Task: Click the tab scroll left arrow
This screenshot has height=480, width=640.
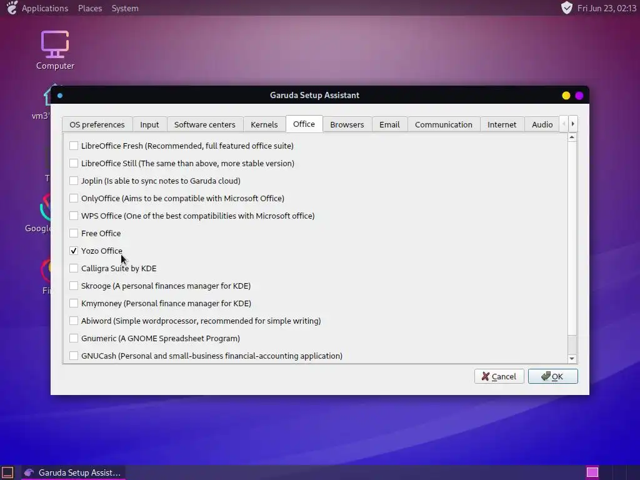Action: [x=564, y=124]
